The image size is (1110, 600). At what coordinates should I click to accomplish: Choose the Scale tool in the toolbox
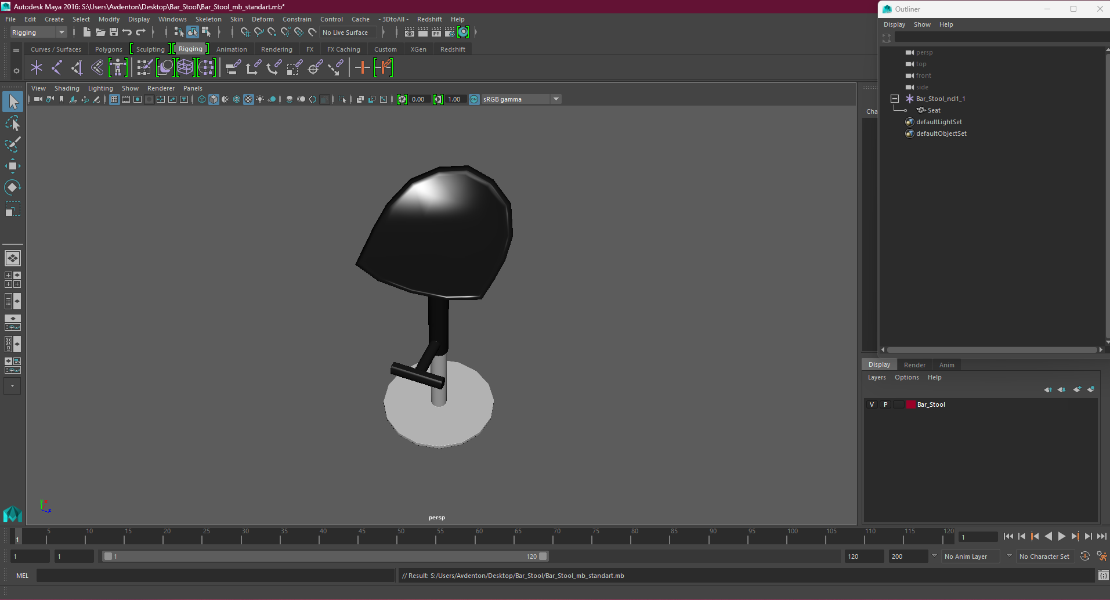(12, 208)
